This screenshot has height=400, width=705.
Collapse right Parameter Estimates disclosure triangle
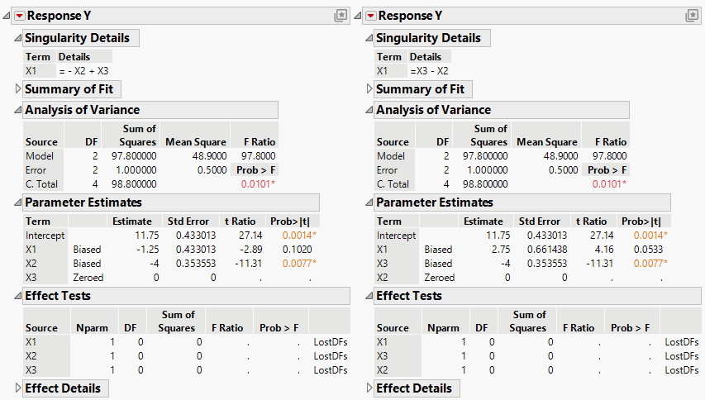pos(369,202)
